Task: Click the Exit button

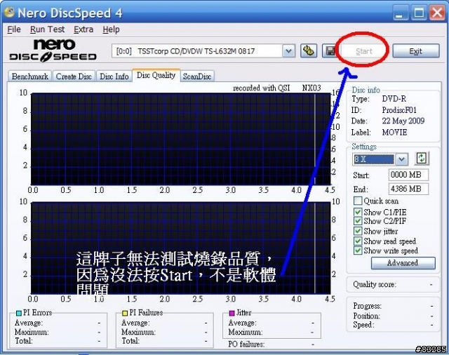Action: pyautogui.click(x=415, y=51)
